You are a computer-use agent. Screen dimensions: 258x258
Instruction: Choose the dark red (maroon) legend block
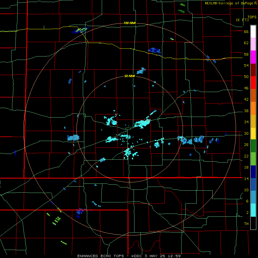click(x=253, y=70)
